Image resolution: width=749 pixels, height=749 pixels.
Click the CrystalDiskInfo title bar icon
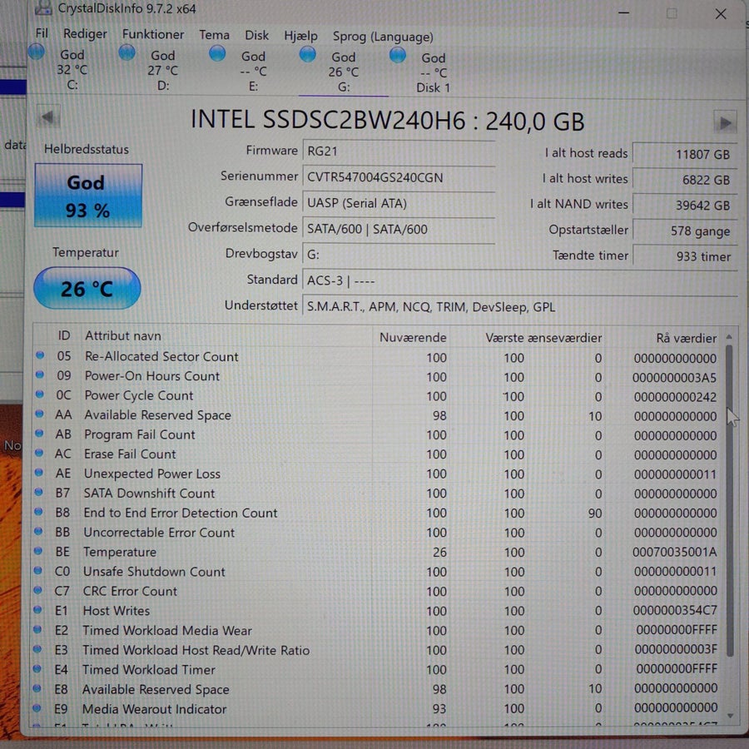coord(43,7)
